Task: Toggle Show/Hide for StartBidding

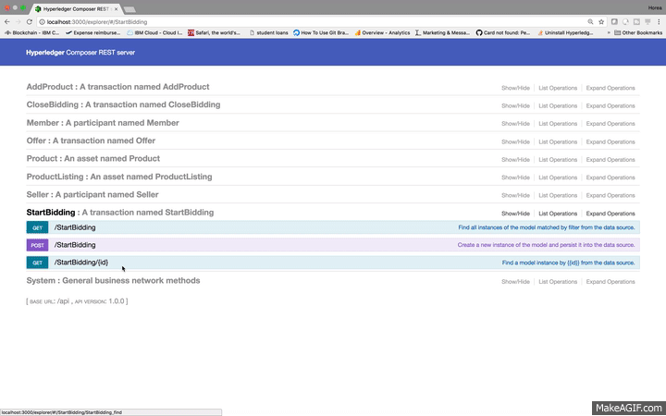Action: click(515, 214)
